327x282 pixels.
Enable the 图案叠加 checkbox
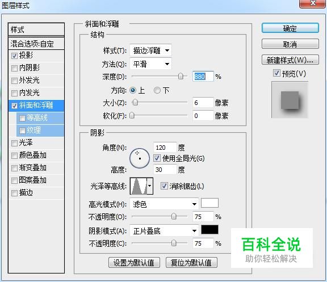[14, 180]
